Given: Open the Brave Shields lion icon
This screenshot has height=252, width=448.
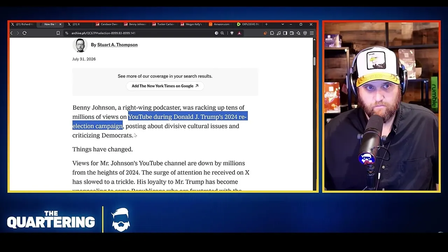Looking at the screenshot, I should click(x=232, y=33).
